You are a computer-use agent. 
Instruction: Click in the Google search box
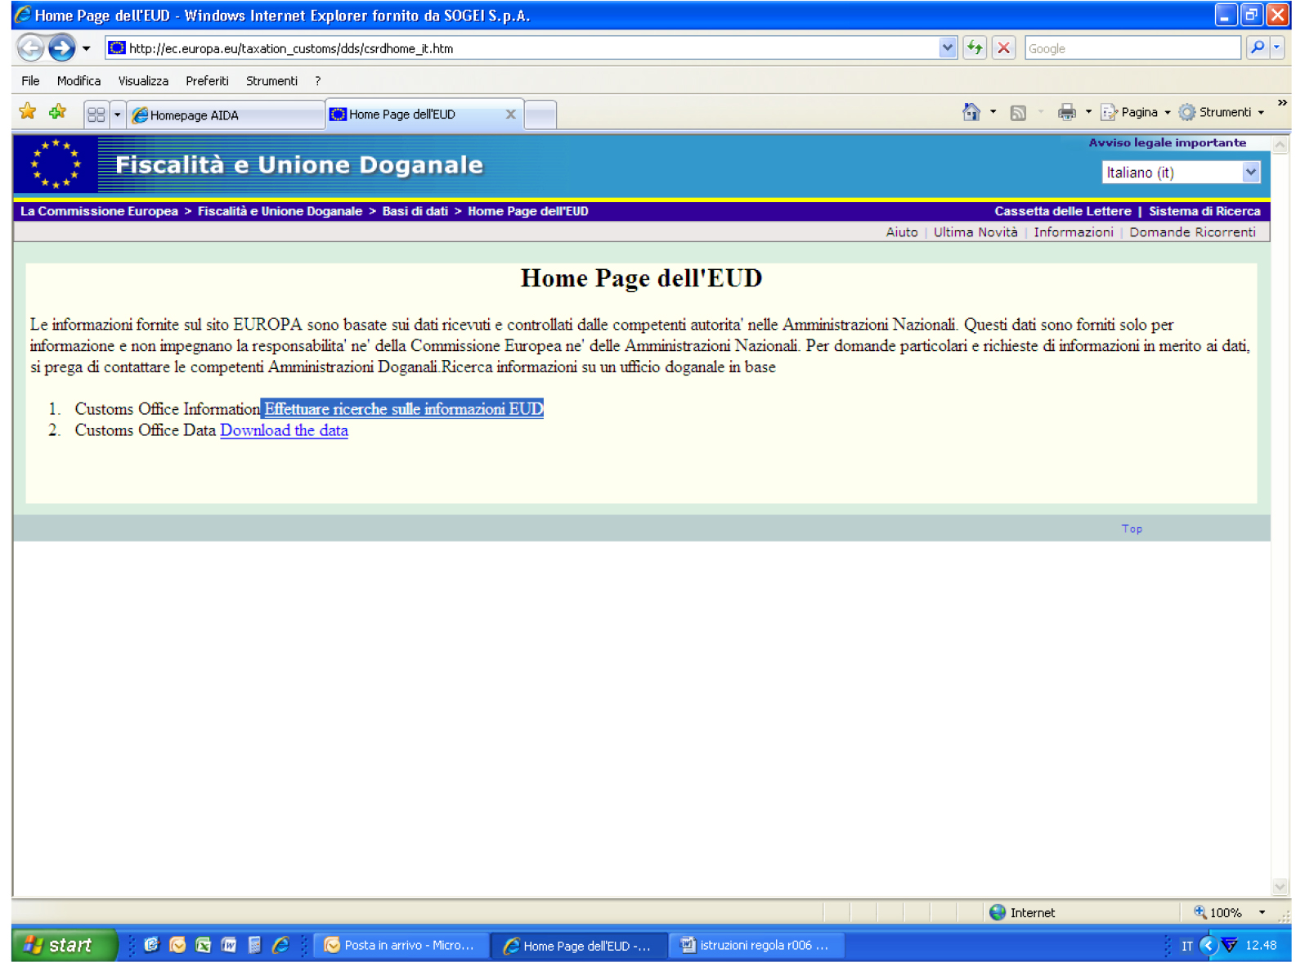1132,49
